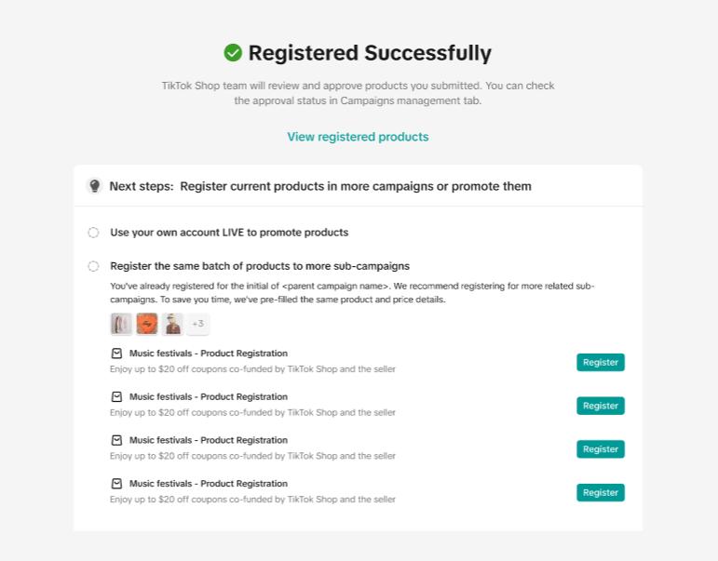This screenshot has height=561, width=718.
Task: Click the first 'Music festivals - Product Registration' title
Action: coord(208,354)
